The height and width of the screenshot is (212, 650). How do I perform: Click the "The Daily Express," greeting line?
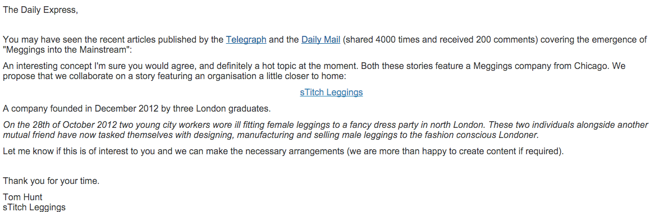point(40,10)
